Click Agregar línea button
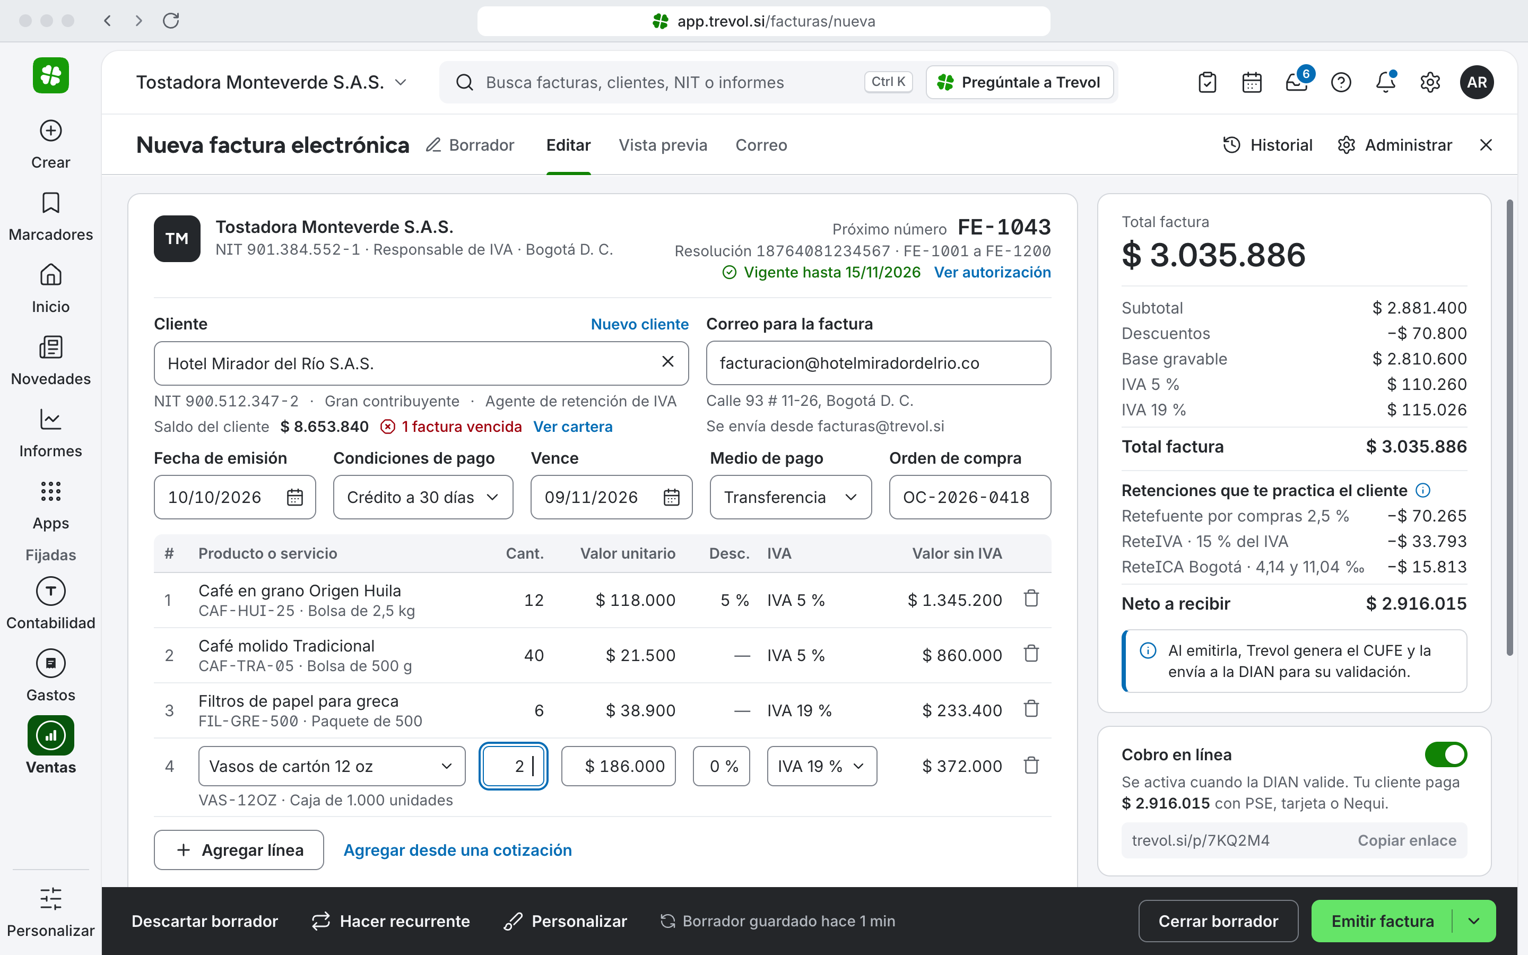This screenshot has height=955, width=1528. (239, 850)
